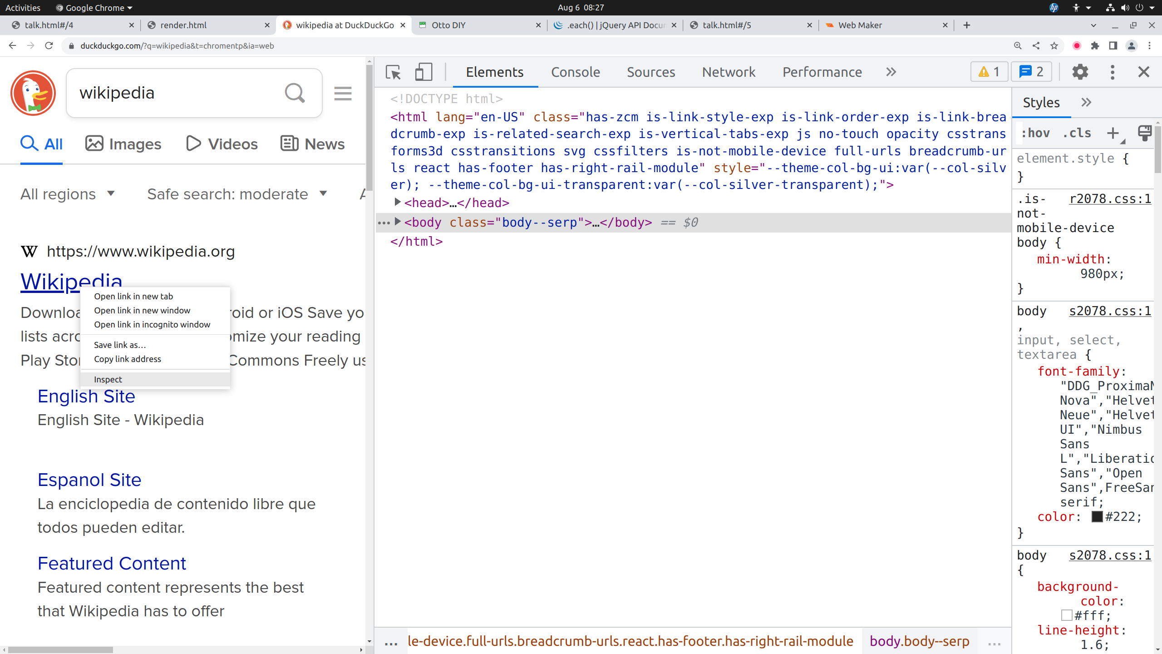
Task: Choose Inspect from the context menu
Action: [x=108, y=379]
